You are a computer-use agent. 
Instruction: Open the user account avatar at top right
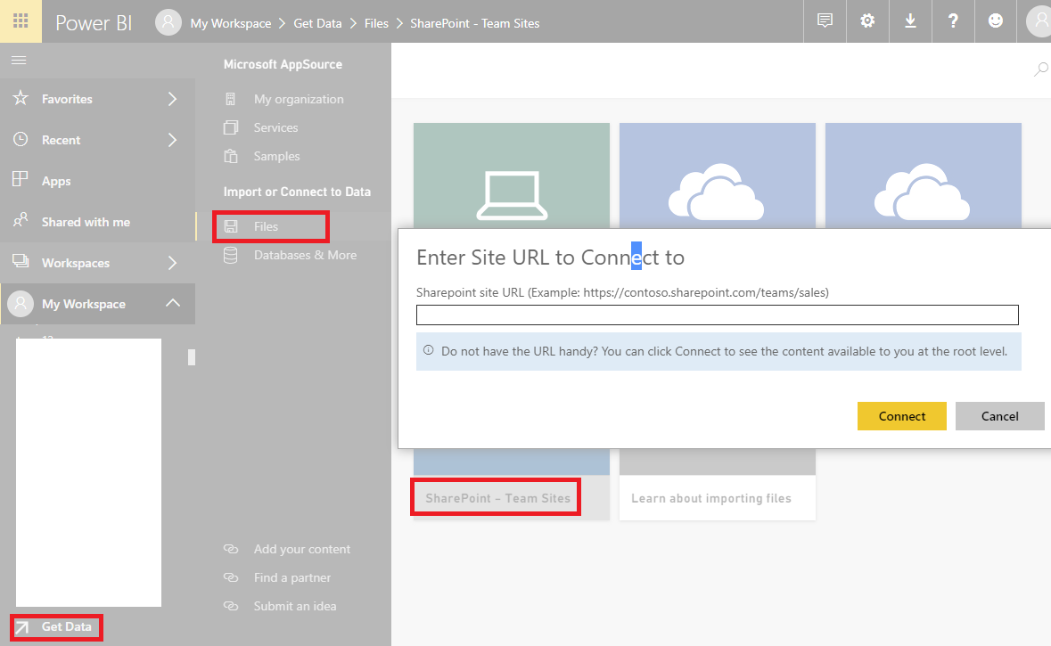[1039, 21]
